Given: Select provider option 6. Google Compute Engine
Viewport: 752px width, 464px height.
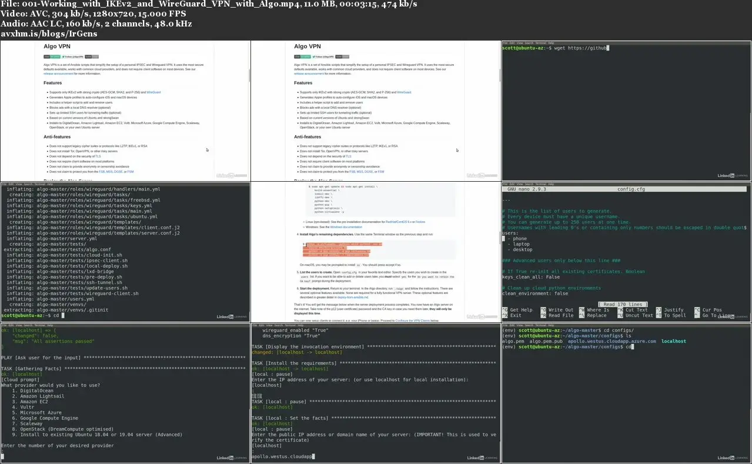Looking at the screenshot, I should pos(45,418).
